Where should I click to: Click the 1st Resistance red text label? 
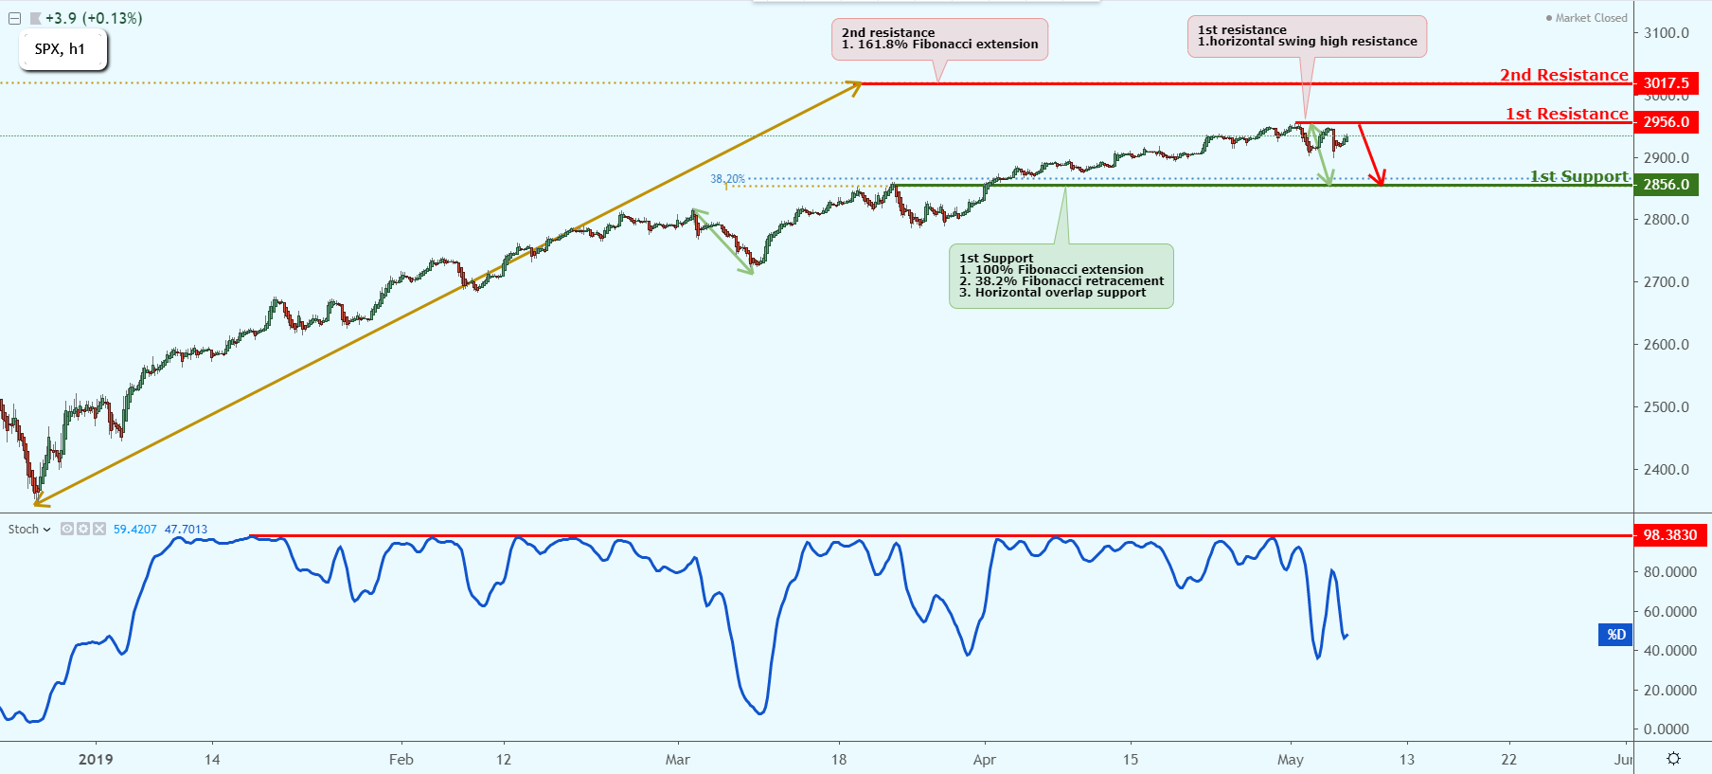coord(1567,114)
